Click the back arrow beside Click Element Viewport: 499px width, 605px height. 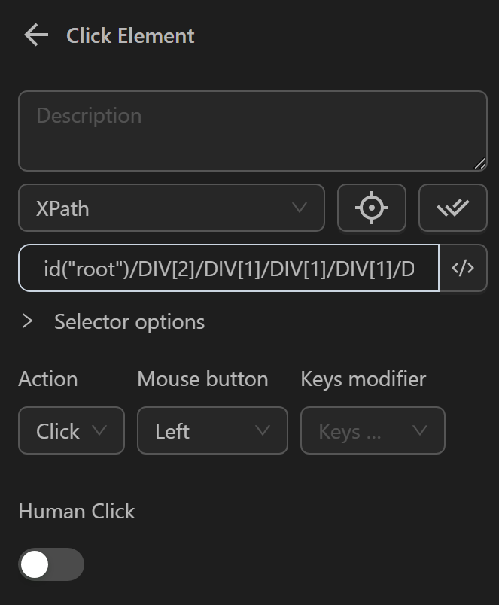tap(35, 35)
